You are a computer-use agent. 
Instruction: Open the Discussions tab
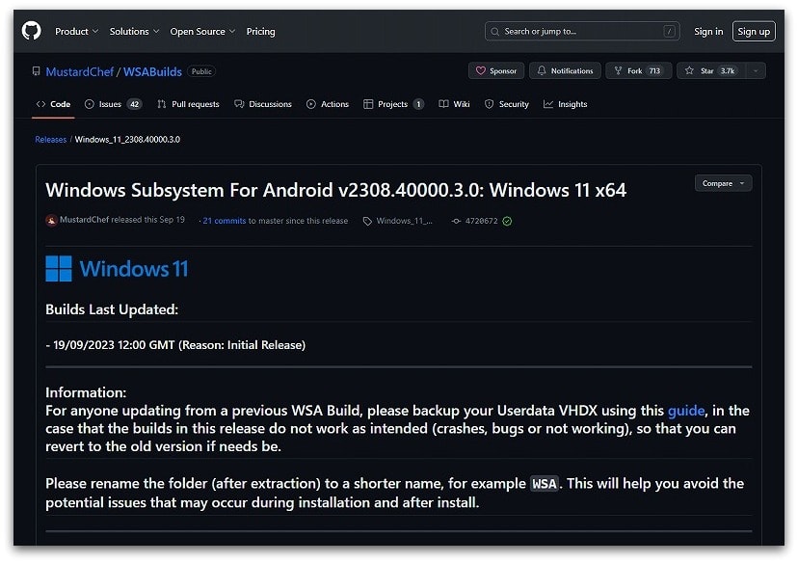coord(263,104)
